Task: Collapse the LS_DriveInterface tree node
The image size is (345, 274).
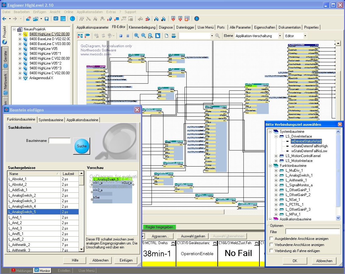Action: pyautogui.click(x=276, y=136)
